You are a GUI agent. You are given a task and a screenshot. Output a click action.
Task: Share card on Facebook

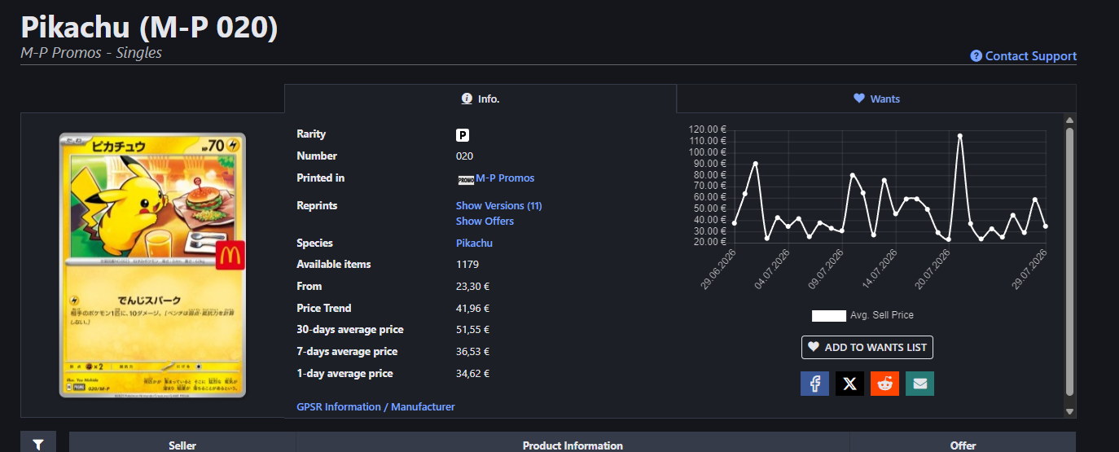tap(814, 384)
